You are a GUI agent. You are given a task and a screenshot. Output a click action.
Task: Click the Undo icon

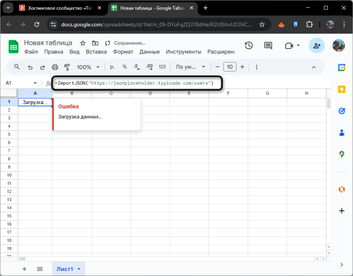point(30,67)
